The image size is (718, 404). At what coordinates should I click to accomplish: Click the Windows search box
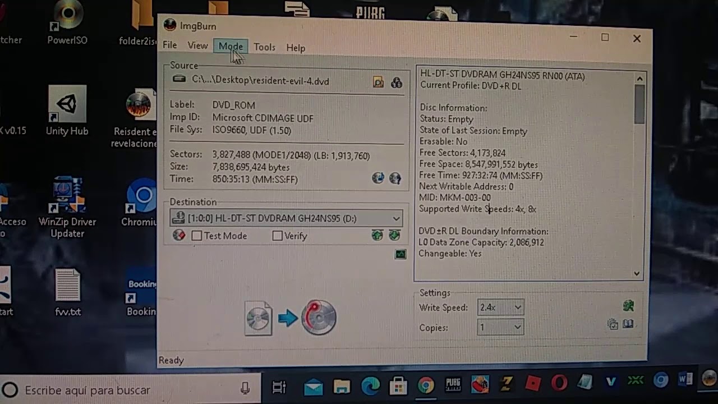[x=130, y=390]
